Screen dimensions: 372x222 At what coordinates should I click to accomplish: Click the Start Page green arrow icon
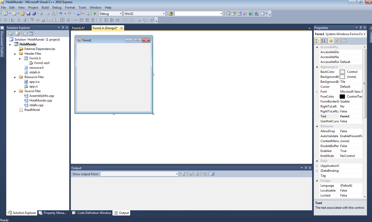pyautogui.click(x=251, y=14)
